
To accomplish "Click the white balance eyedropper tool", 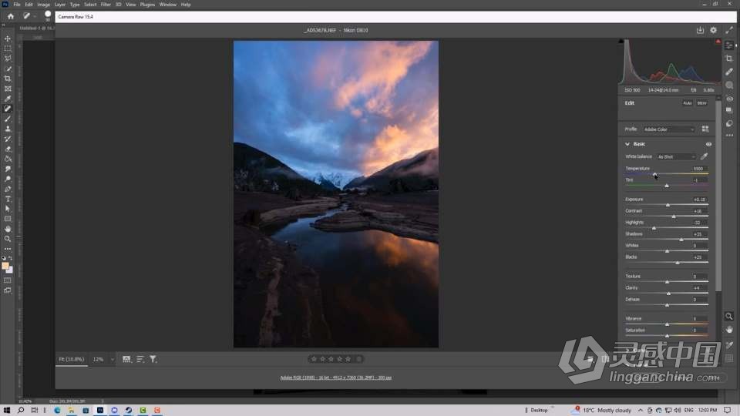I will pyautogui.click(x=704, y=156).
